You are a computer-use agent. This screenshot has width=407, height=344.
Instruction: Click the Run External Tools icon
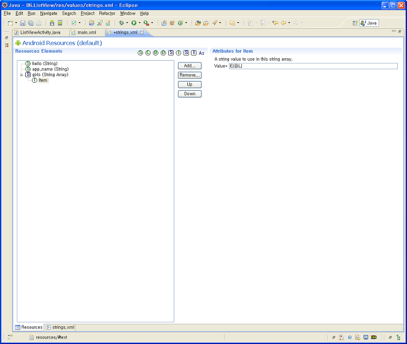click(x=146, y=23)
